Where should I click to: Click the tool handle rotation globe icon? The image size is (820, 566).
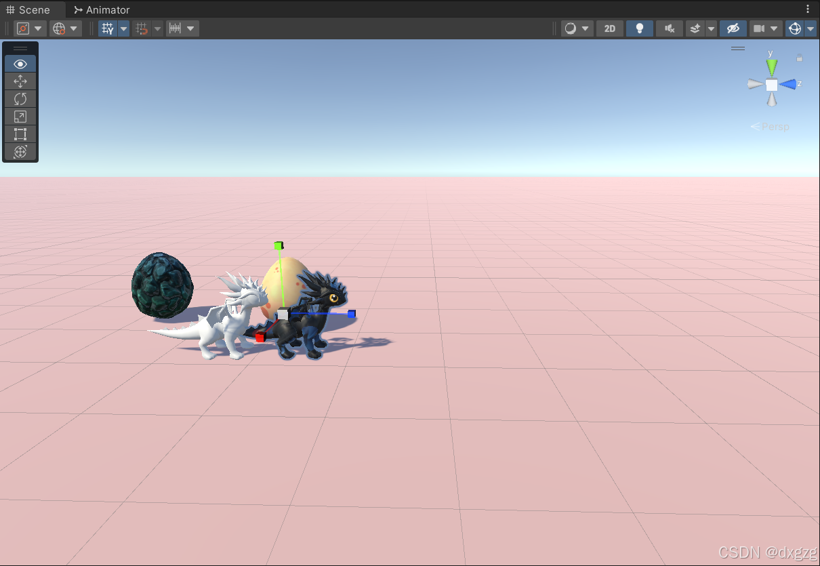tap(59, 28)
